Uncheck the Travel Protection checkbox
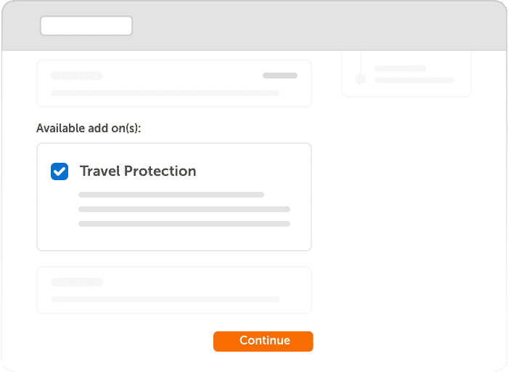 tap(60, 171)
